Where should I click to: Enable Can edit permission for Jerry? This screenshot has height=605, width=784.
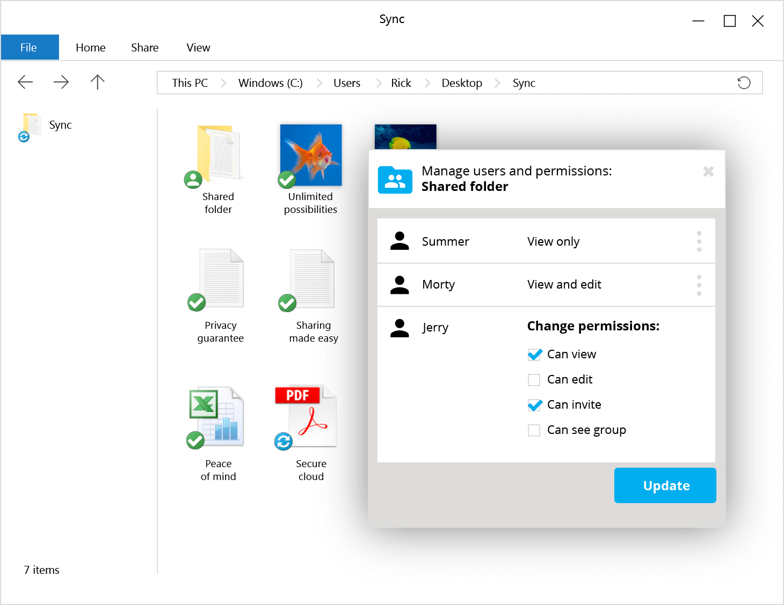point(534,379)
